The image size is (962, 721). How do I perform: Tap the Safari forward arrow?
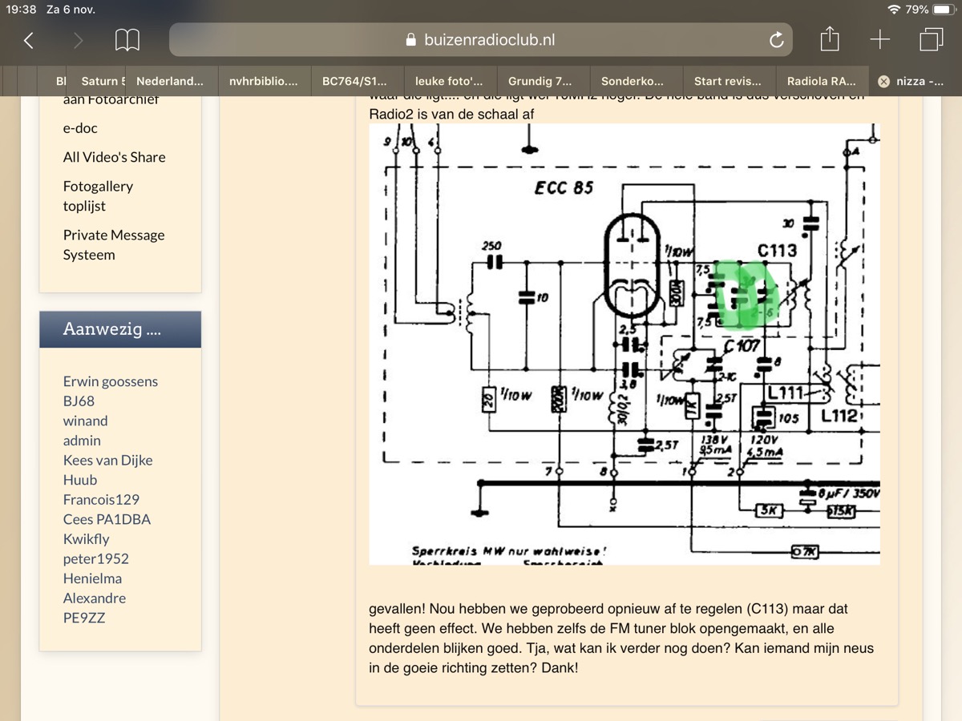(x=78, y=40)
